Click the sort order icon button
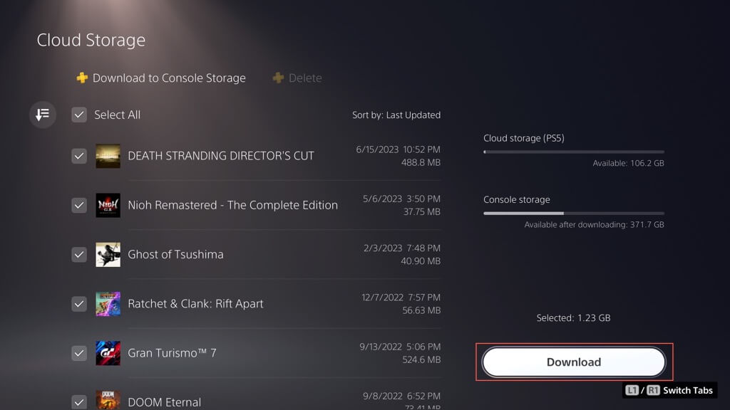Viewport: 730px width, 410px height. pyautogui.click(x=43, y=115)
